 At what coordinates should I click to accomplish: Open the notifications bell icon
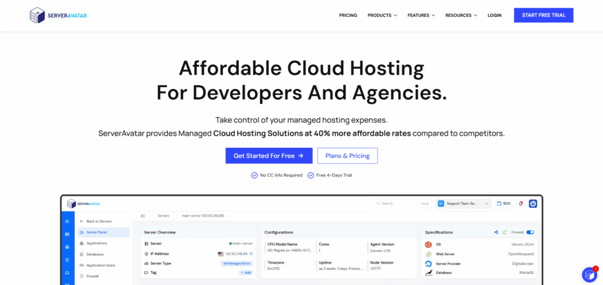coord(521,204)
